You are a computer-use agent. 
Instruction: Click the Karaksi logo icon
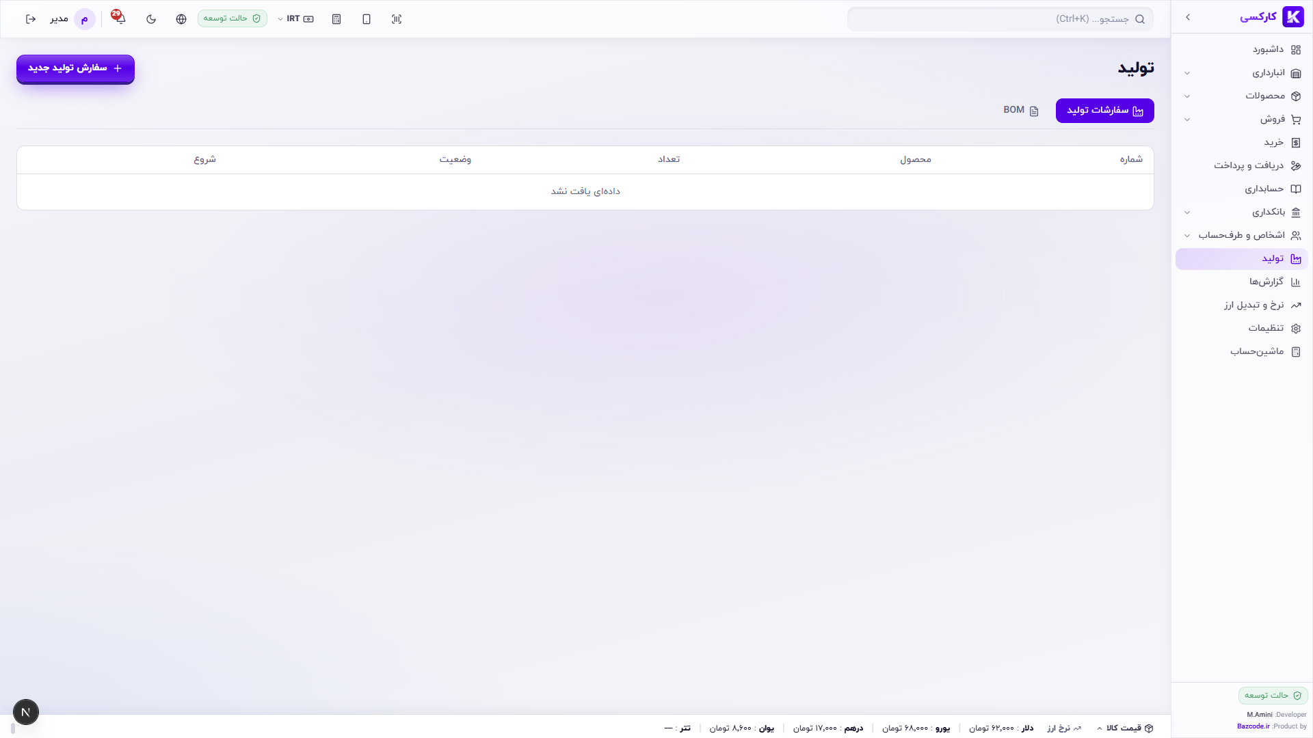click(x=1292, y=17)
